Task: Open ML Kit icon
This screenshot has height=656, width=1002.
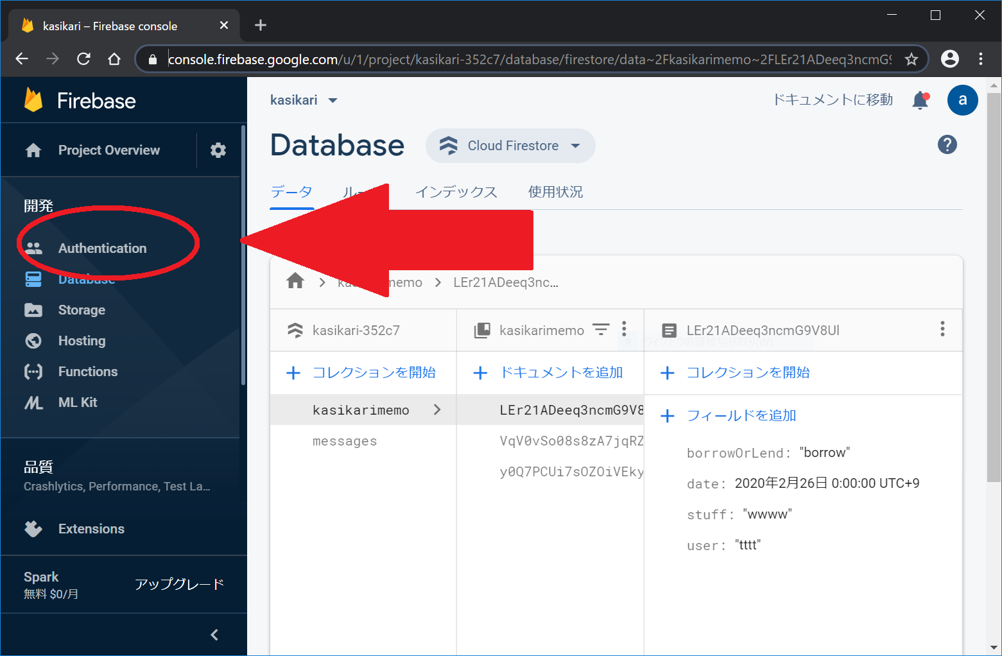Action: pos(33,402)
